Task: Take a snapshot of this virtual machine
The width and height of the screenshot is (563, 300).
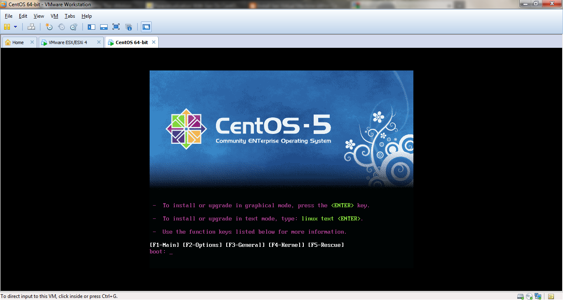Action: 49,27
